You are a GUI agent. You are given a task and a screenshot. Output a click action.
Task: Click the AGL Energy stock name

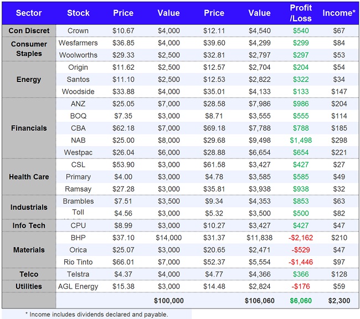(x=78, y=286)
